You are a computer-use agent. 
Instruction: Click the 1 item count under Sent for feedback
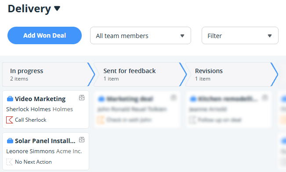pos(111,79)
